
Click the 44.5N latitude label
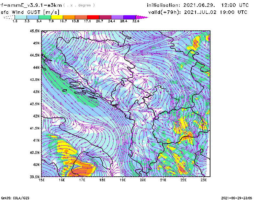click(x=35, y=55)
